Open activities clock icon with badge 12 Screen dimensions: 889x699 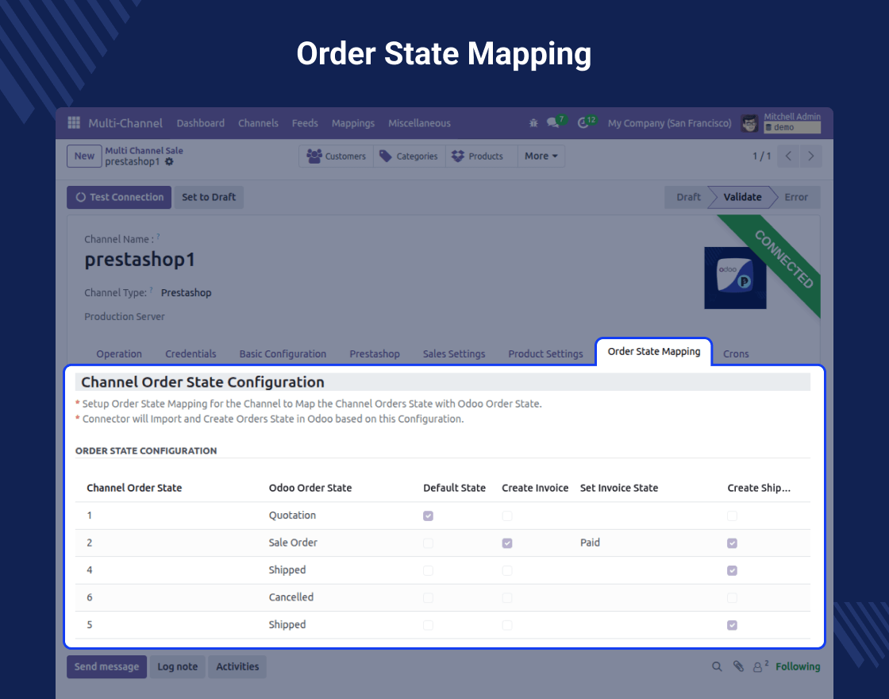pyautogui.click(x=583, y=122)
